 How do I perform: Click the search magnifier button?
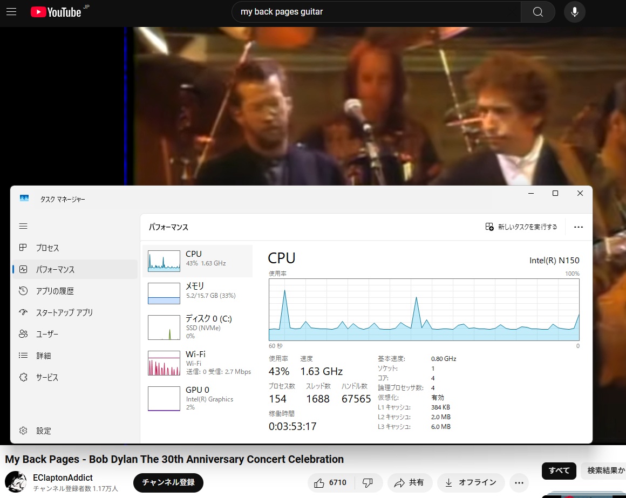[x=537, y=12]
